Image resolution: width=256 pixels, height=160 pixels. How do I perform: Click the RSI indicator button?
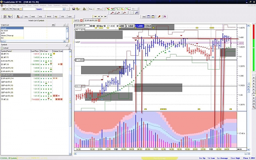[x=56, y=16]
